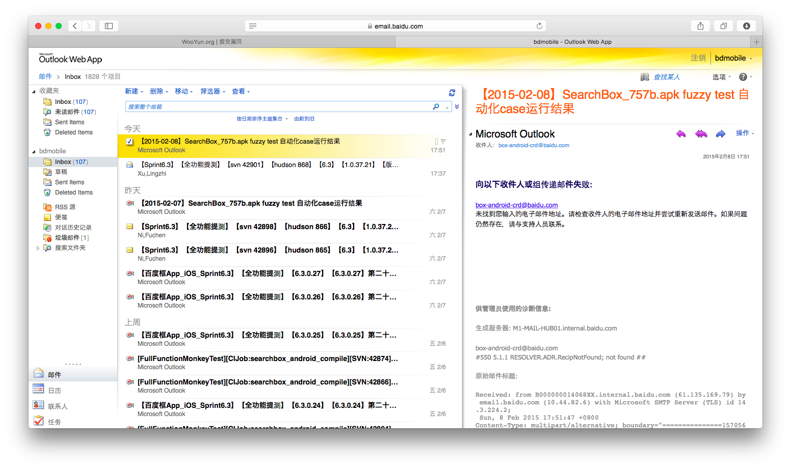Click the 注销 sign out link
This screenshot has width=791, height=469.
(x=698, y=58)
